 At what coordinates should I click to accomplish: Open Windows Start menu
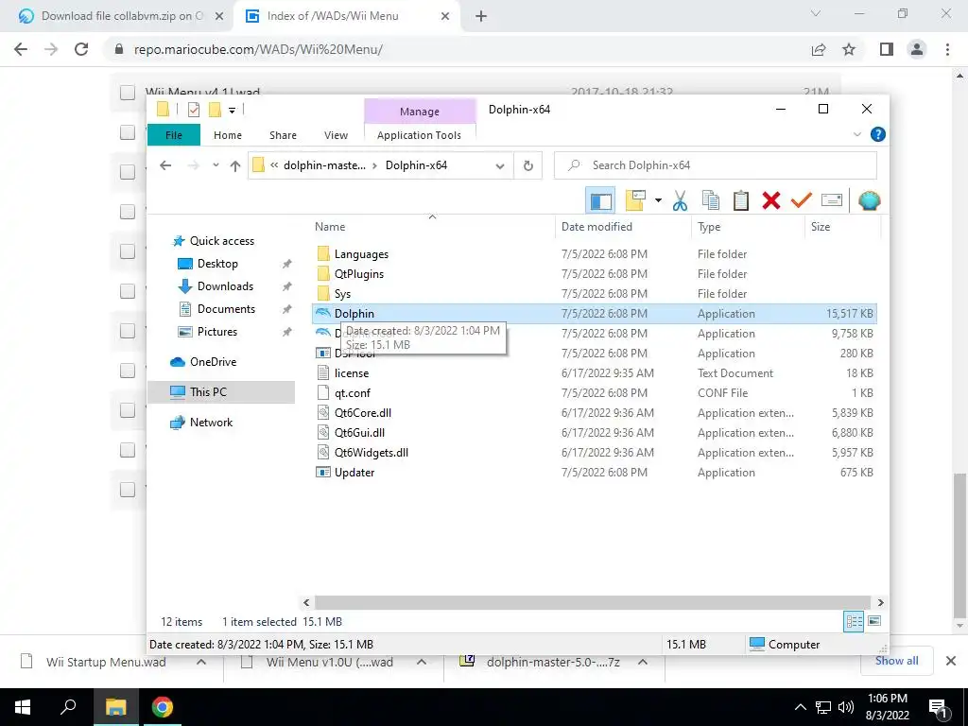pos(23,707)
